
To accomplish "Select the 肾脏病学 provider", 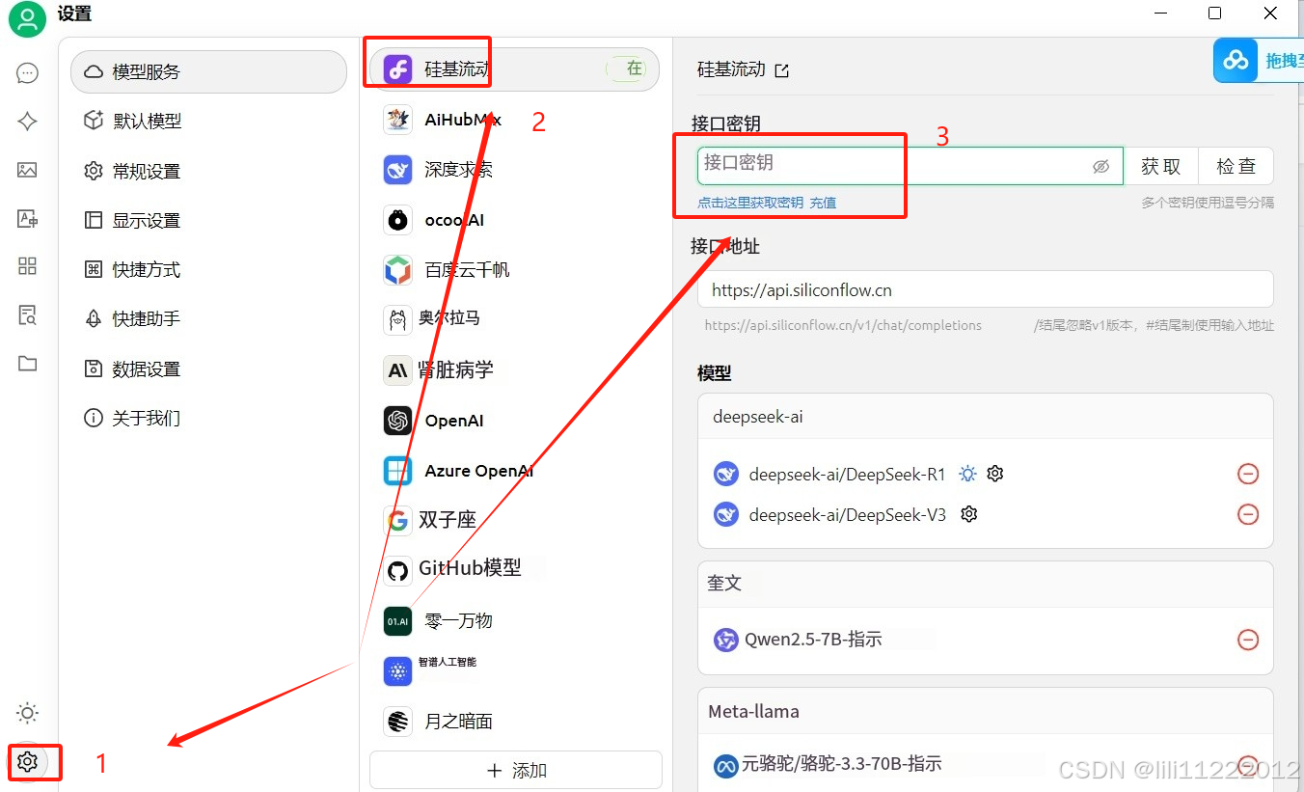I will (514, 369).
